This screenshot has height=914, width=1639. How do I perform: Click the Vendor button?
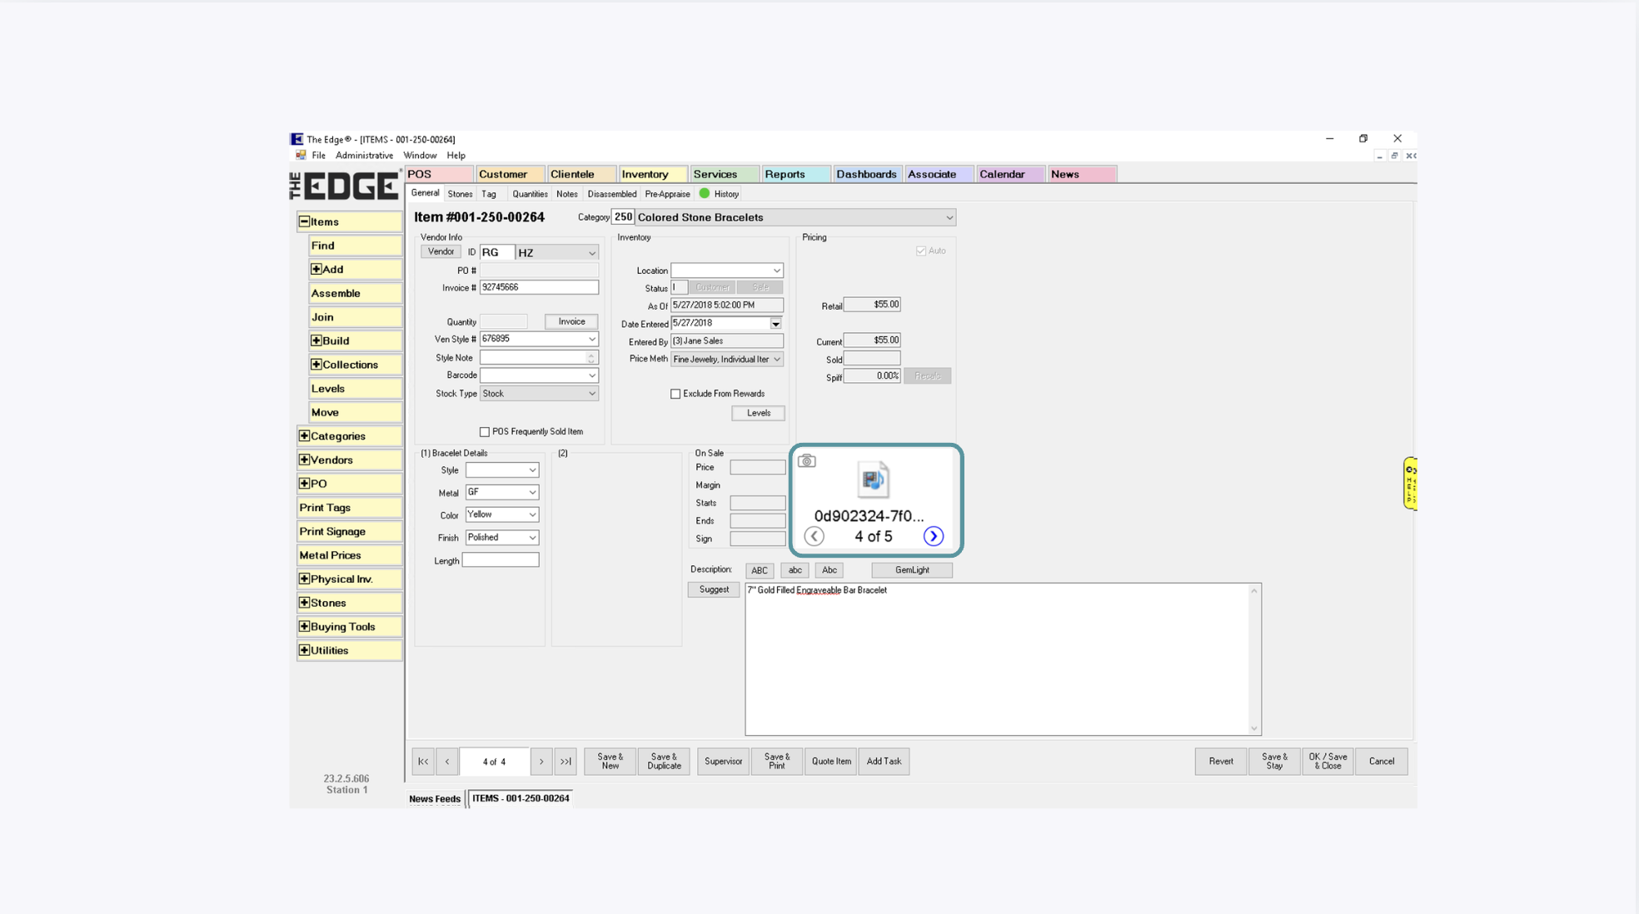(x=441, y=251)
